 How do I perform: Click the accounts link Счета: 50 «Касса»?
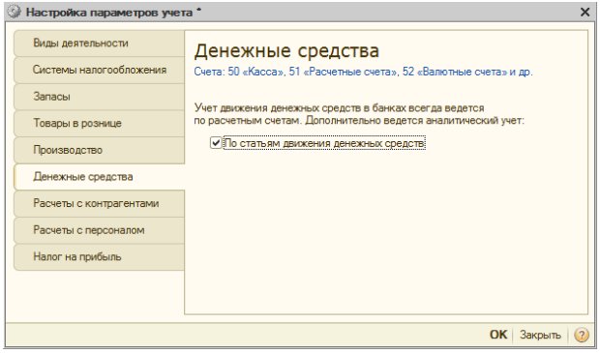coord(363,72)
